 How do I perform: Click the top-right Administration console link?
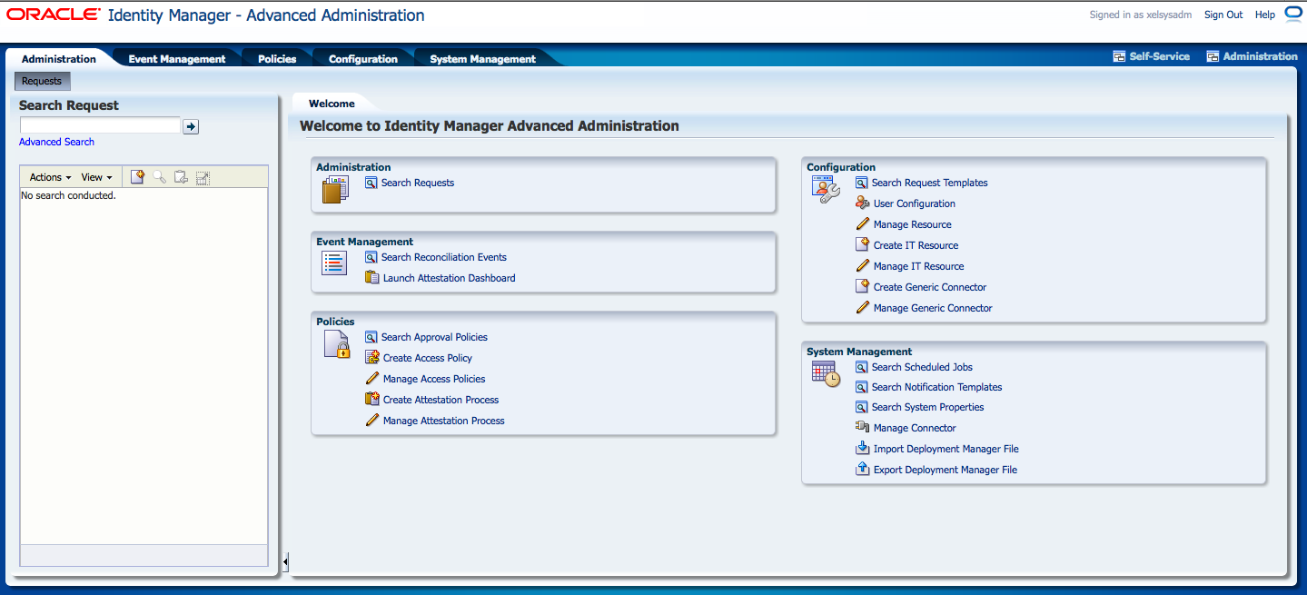point(1252,56)
